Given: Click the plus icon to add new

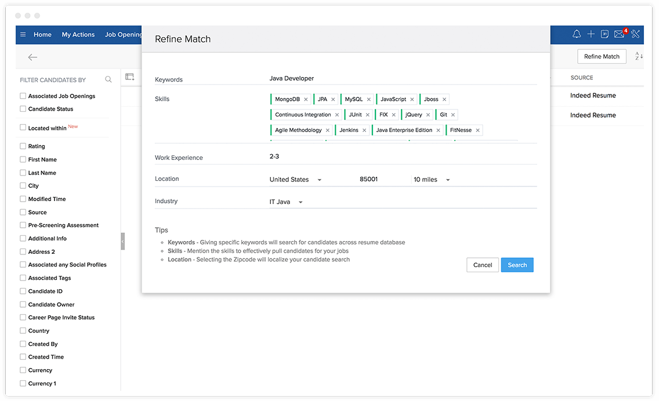Looking at the screenshot, I should pos(591,34).
